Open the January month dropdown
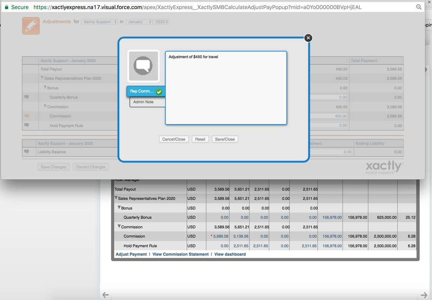Viewport: 432px width, 300px height. point(139,22)
